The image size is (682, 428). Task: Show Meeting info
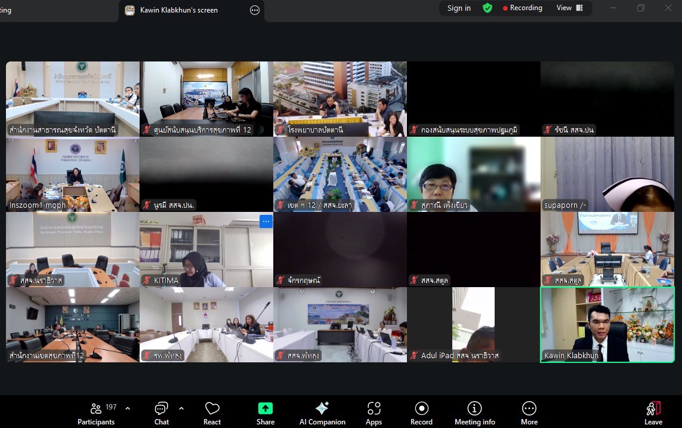(x=474, y=414)
